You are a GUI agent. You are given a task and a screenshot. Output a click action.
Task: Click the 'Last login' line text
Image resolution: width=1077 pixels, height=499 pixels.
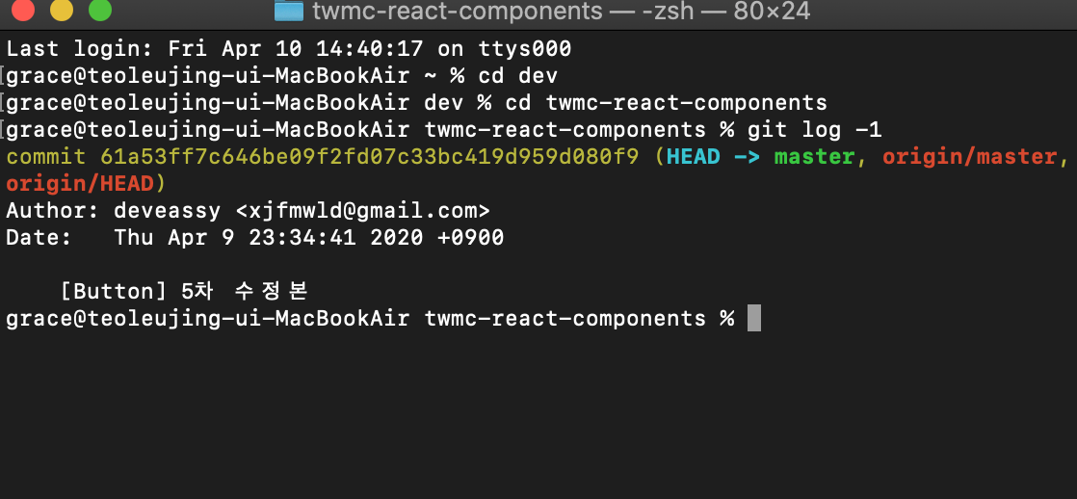pyautogui.click(x=288, y=49)
